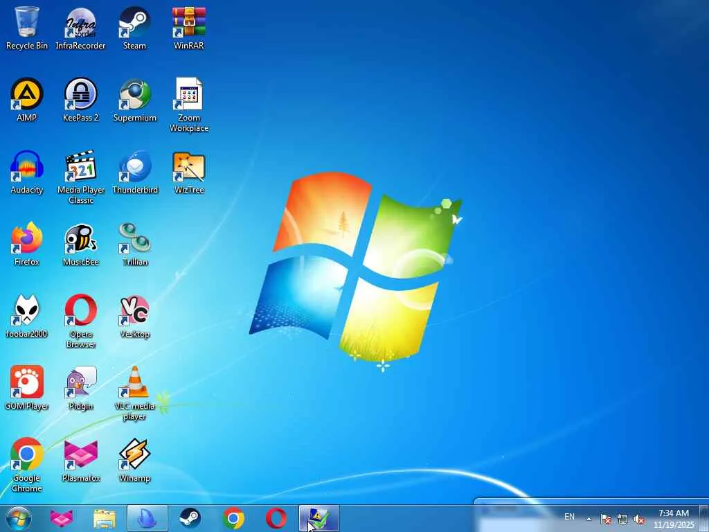
Task: Select the Media Player Classic shortcut
Action: coord(80,177)
